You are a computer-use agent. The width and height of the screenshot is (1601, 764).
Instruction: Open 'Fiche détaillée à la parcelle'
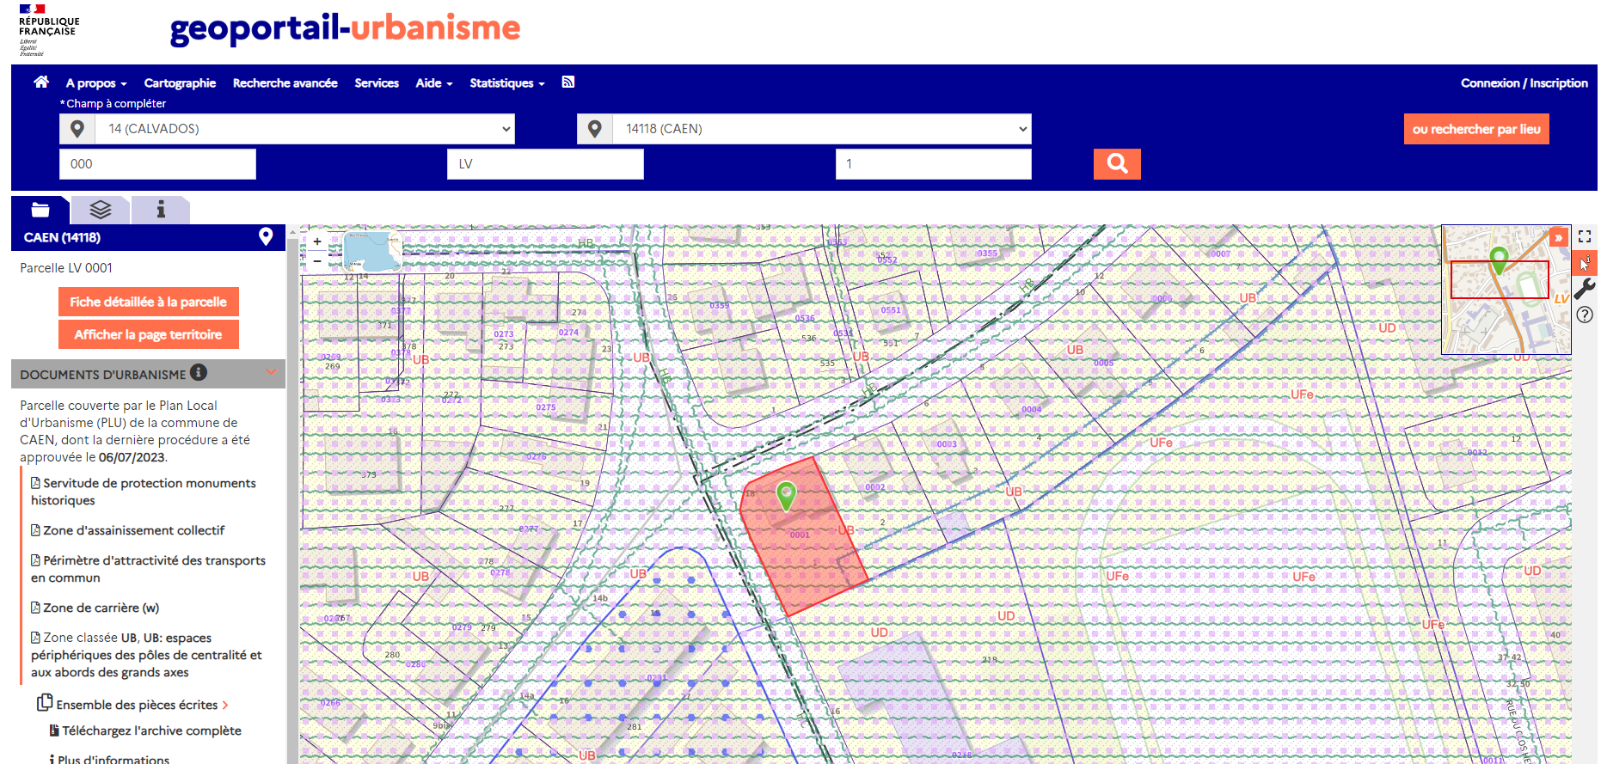tap(149, 302)
